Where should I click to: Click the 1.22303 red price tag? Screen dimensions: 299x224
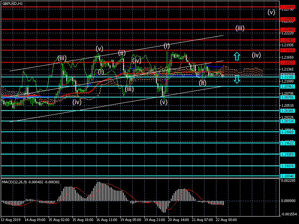tap(287, 30)
